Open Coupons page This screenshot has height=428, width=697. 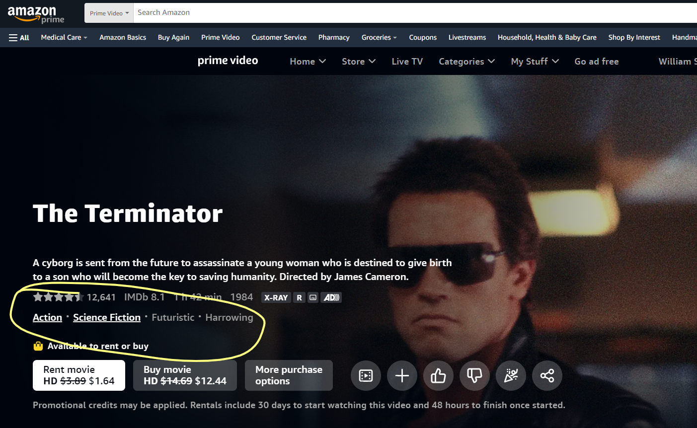point(423,38)
